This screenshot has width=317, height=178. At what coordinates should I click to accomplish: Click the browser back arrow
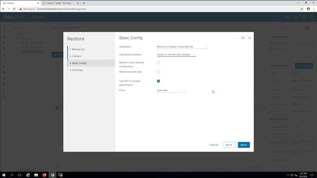tap(3, 9)
